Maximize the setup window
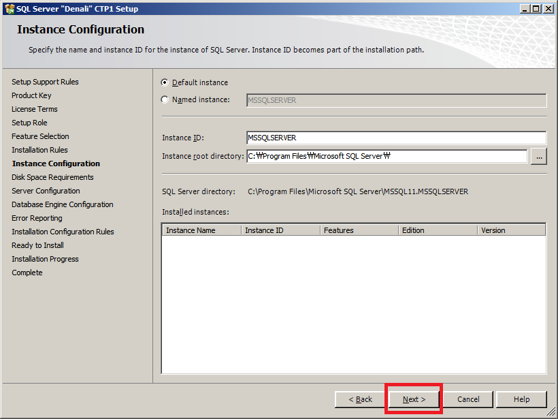The image size is (558, 419). point(536,9)
